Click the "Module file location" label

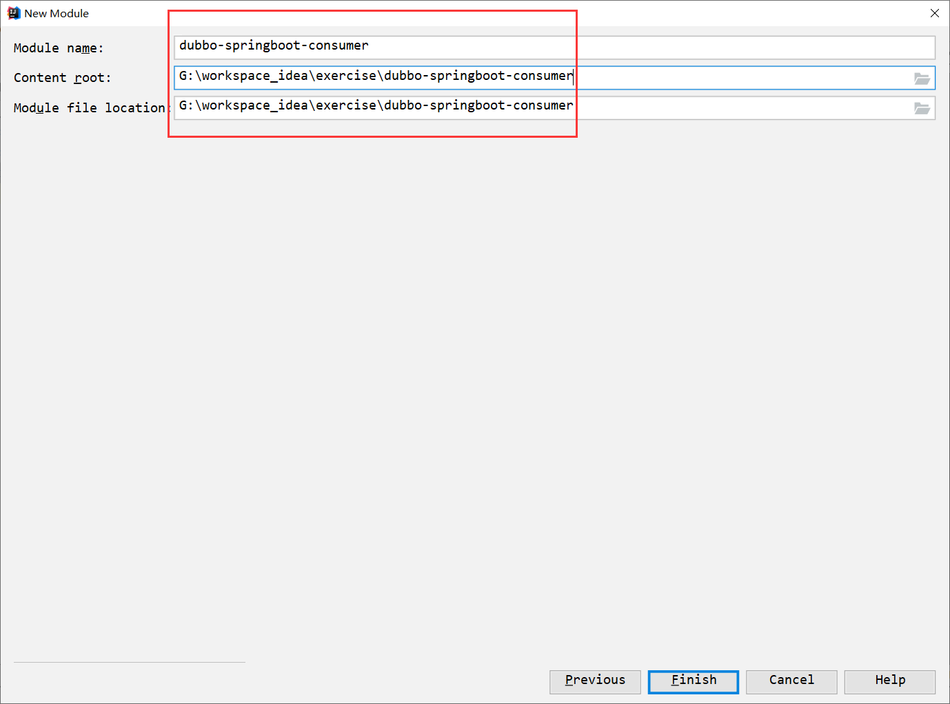[x=92, y=108]
